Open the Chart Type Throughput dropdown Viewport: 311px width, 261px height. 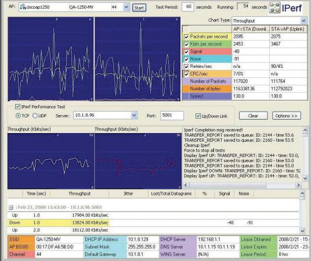[x=303, y=21]
